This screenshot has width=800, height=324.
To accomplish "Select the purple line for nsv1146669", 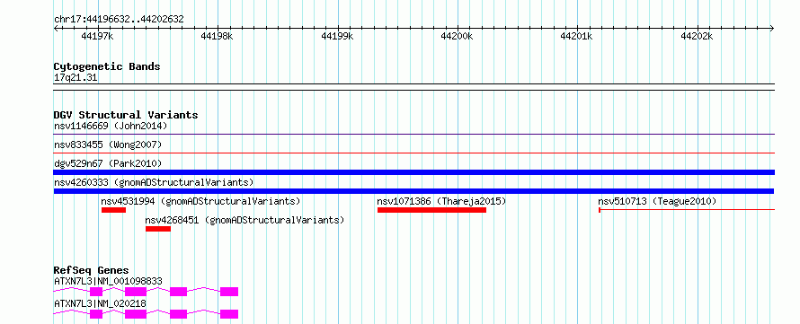I will coord(414,135).
